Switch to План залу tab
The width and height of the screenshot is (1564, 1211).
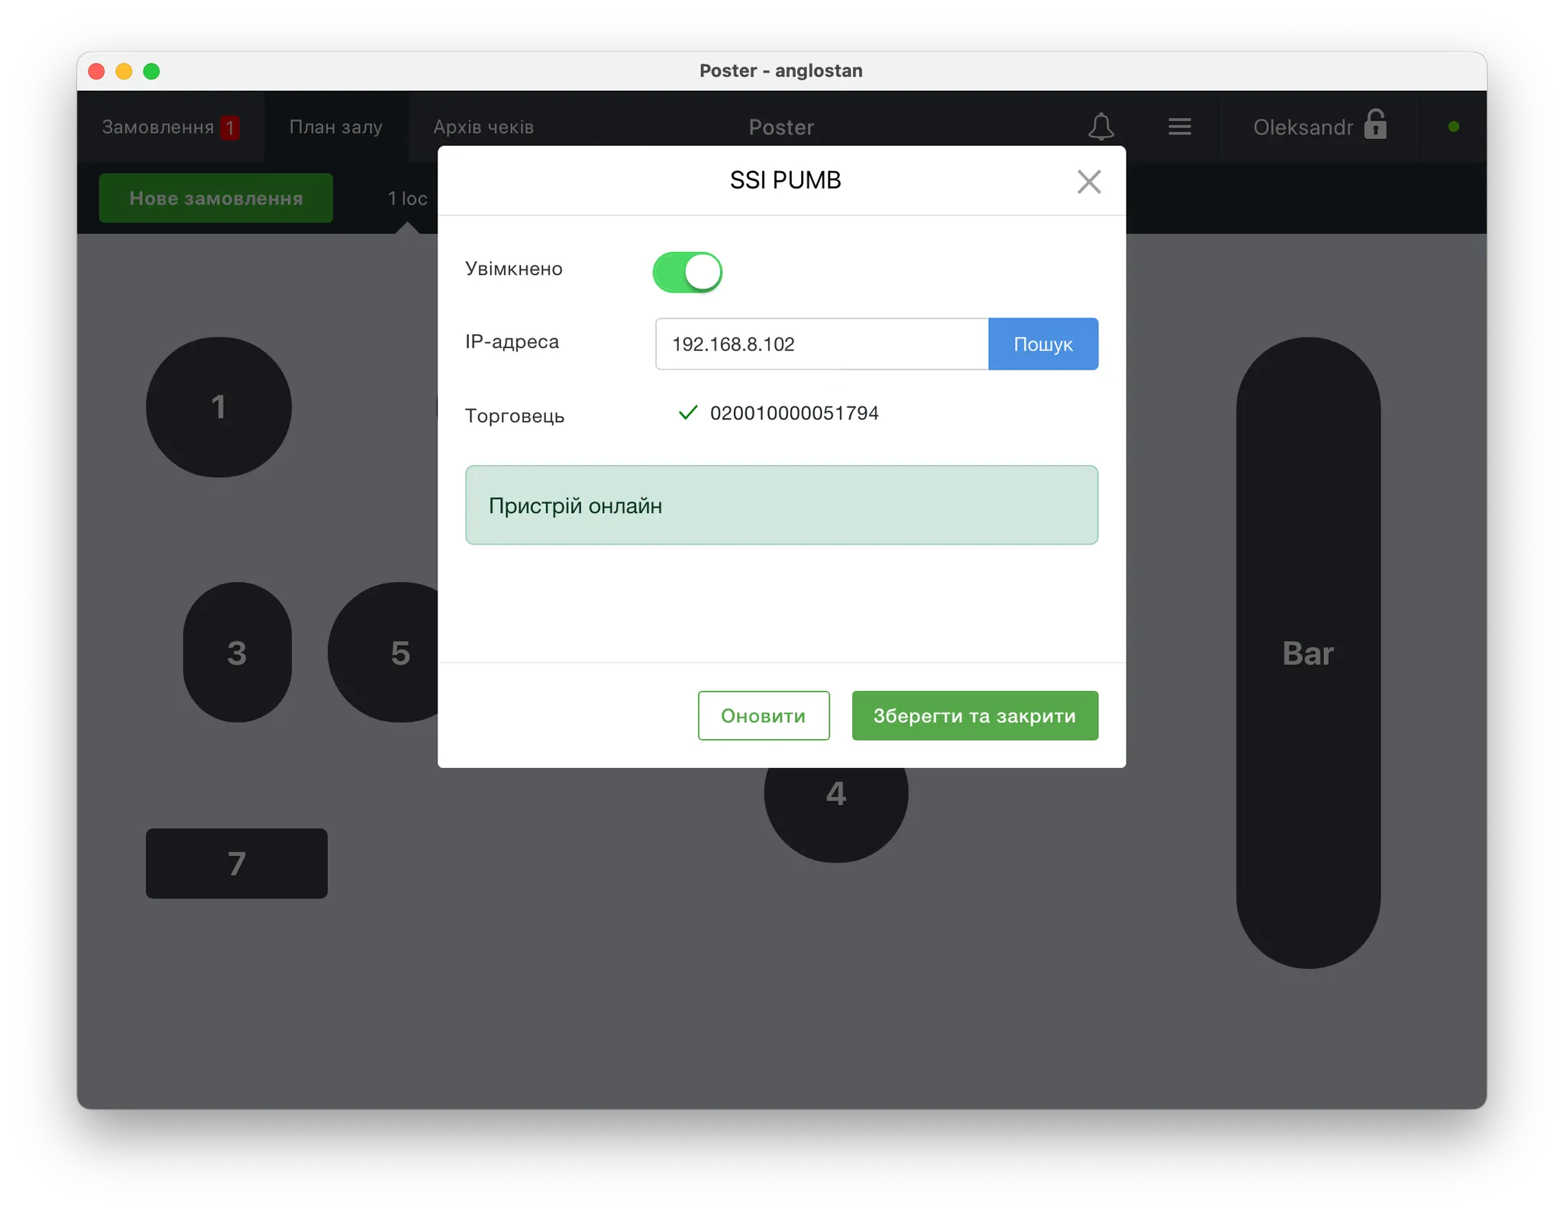pyautogui.click(x=335, y=127)
